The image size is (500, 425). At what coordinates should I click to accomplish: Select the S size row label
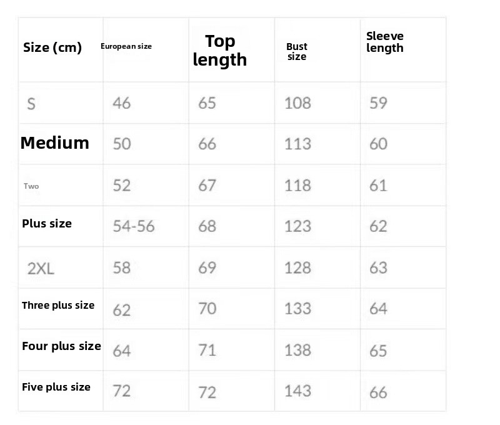click(x=31, y=104)
